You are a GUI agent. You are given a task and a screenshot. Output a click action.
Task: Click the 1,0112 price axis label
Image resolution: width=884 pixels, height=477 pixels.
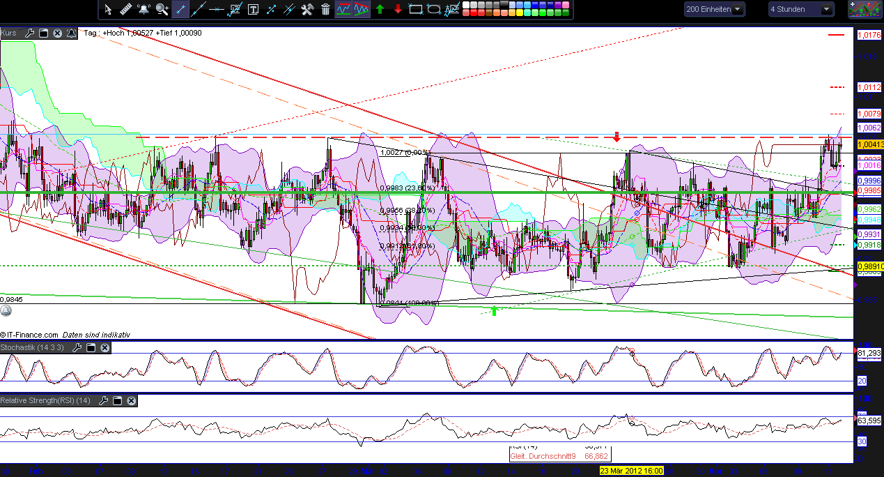(x=869, y=87)
